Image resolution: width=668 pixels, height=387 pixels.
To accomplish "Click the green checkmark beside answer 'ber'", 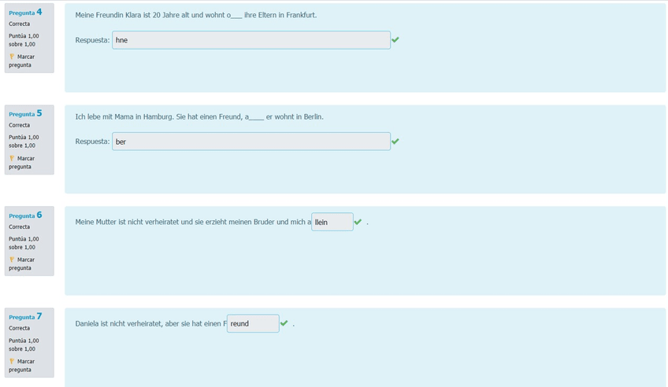I will coord(395,141).
